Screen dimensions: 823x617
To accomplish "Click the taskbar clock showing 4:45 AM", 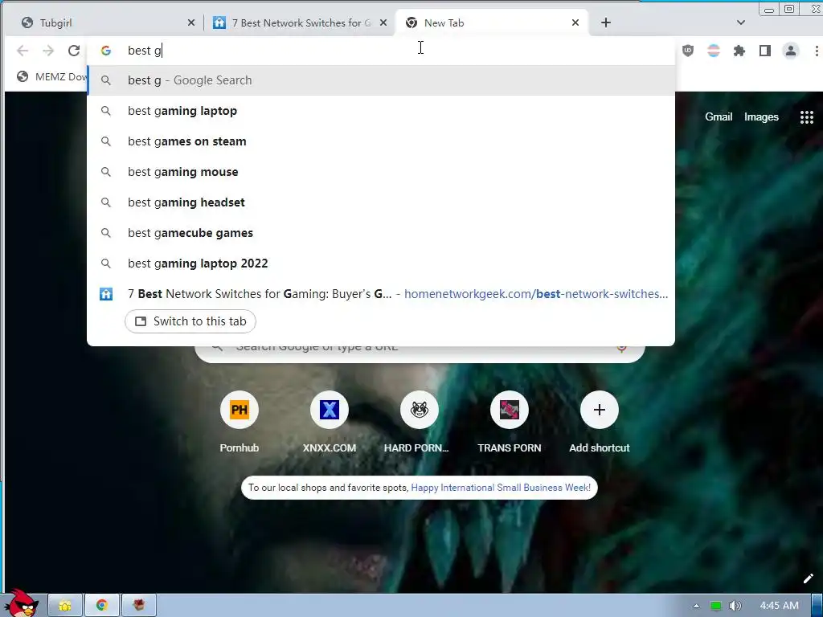I will [x=779, y=606].
